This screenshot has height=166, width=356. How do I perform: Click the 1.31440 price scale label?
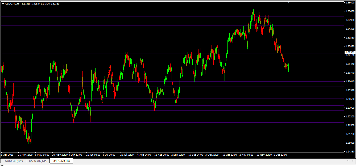349,64
